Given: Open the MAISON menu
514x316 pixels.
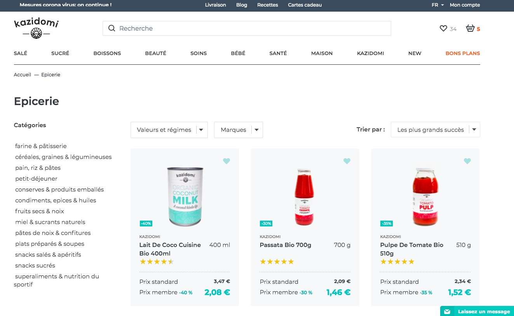Looking at the screenshot, I should click(322, 53).
